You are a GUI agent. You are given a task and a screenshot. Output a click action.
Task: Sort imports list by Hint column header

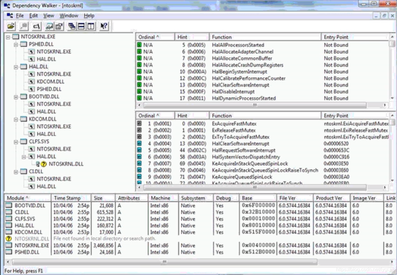click(192, 37)
